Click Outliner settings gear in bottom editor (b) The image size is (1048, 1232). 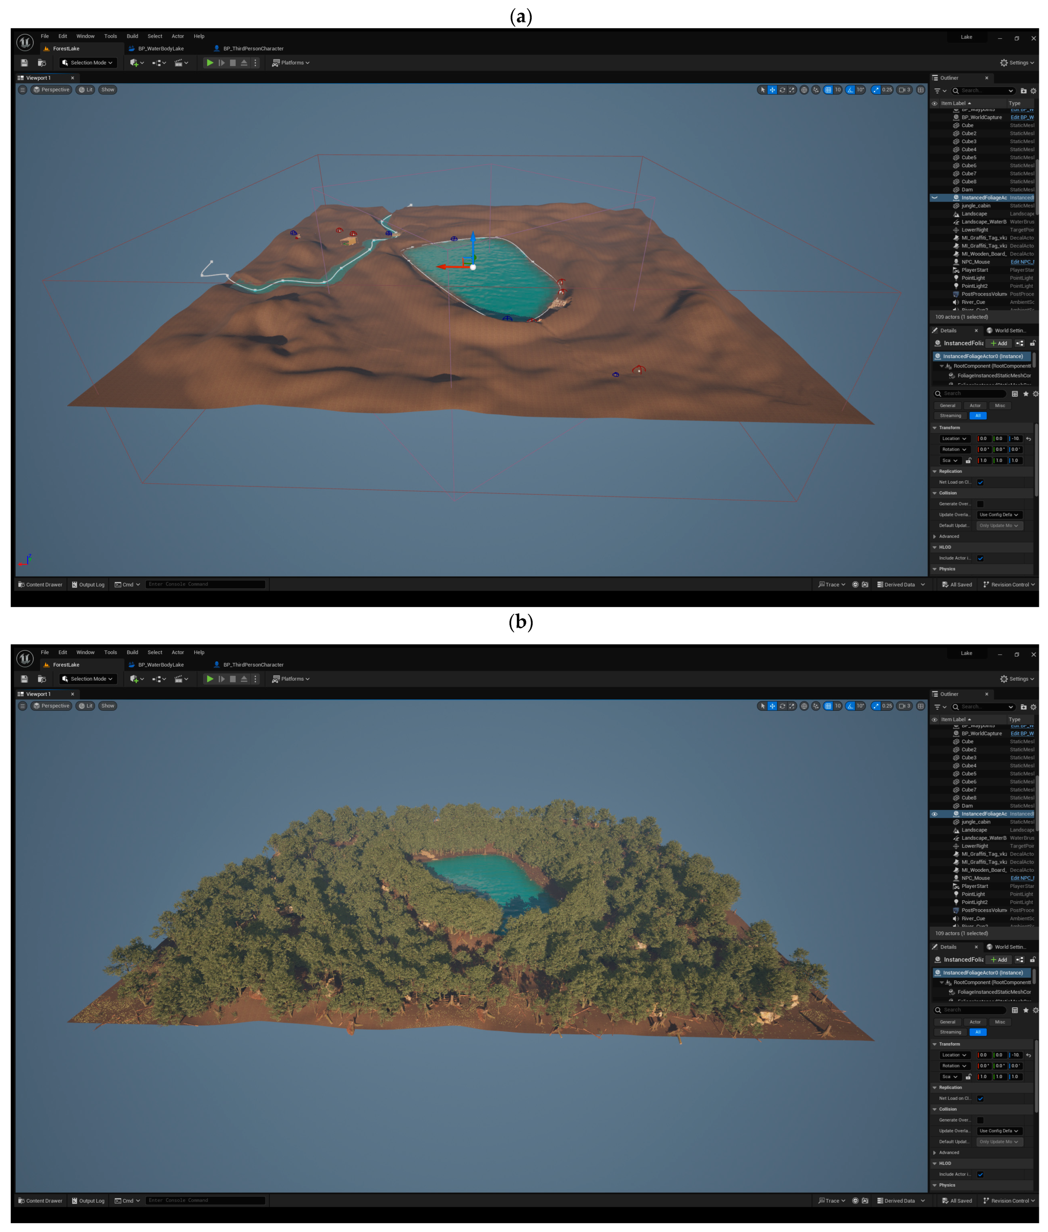click(1033, 707)
